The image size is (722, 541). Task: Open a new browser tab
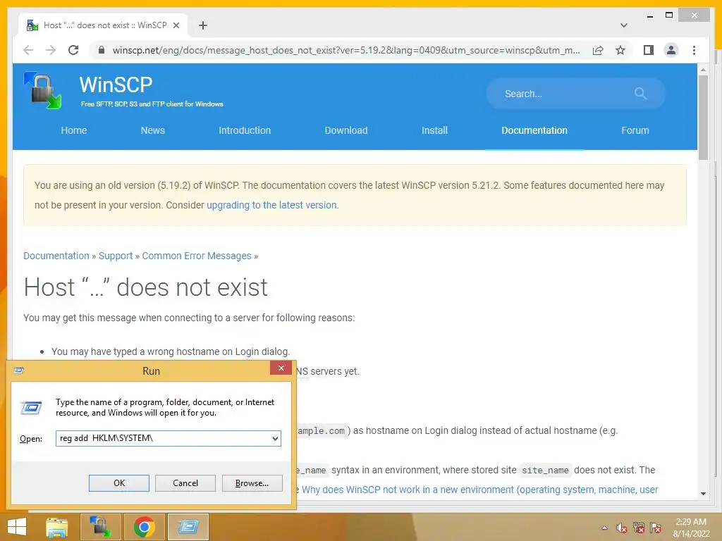203,25
